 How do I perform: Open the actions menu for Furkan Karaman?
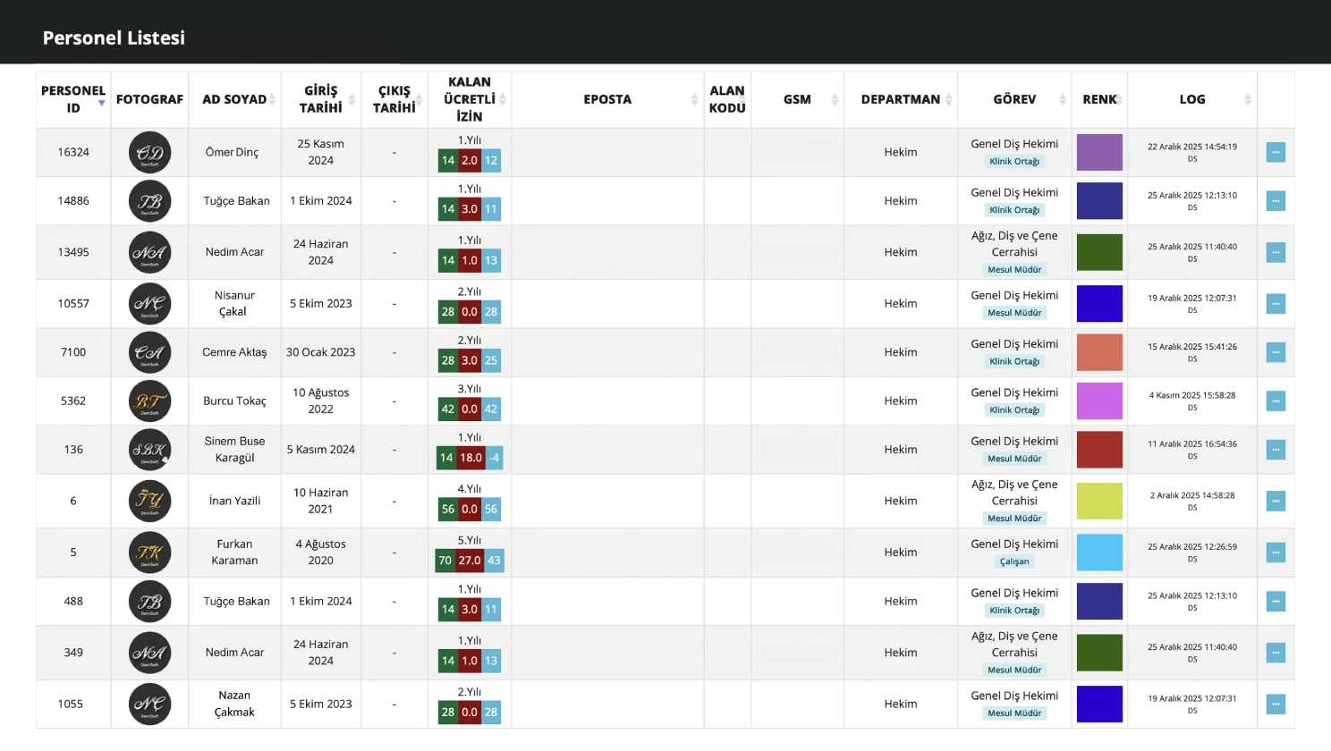click(x=1276, y=553)
